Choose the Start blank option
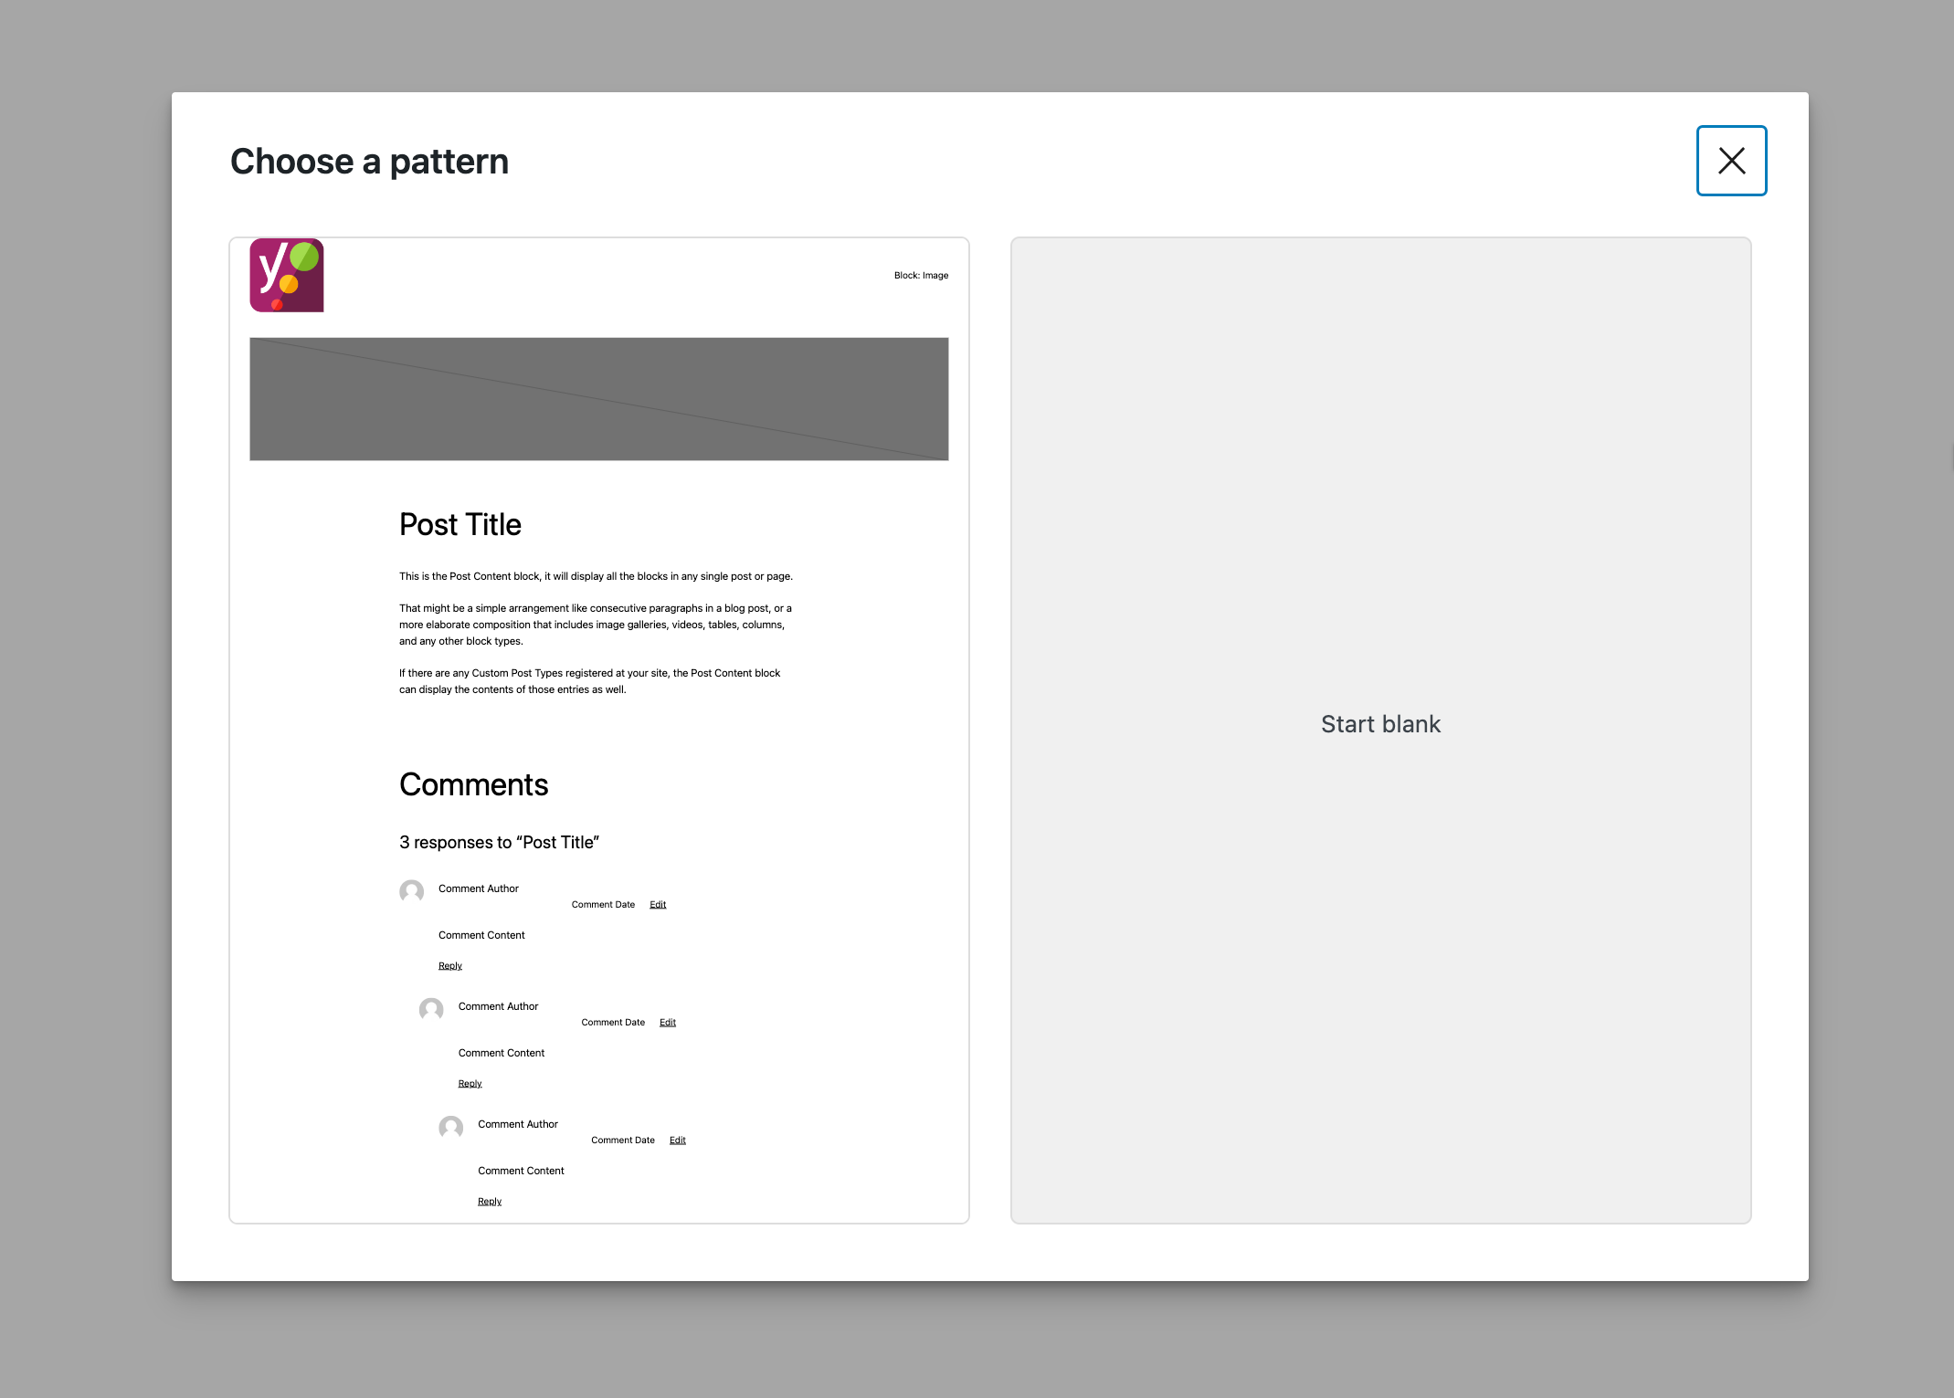1954x1398 pixels. pyautogui.click(x=1380, y=723)
